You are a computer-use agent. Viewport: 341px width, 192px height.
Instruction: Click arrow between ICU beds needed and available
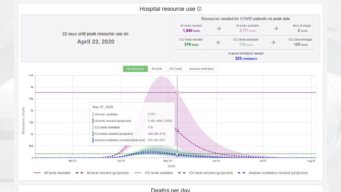pyautogui.click(x=218, y=42)
